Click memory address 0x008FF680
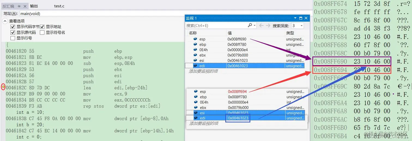 (x=331, y=29)
